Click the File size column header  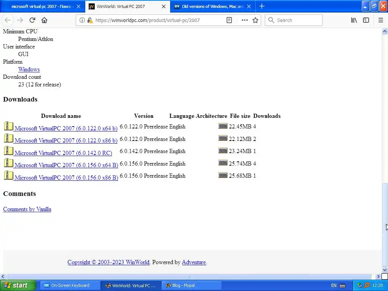(240, 116)
